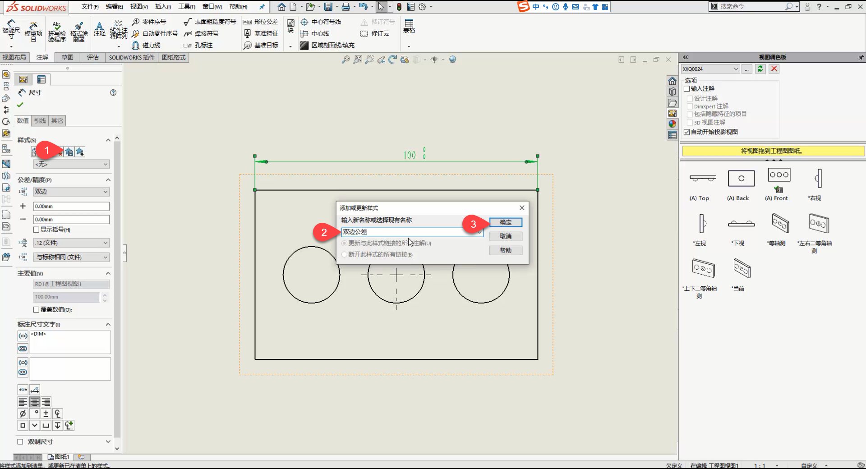The height and width of the screenshot is (469, 866).
Task: Insert the diameter symbol into dimension text
Action: pos(23,413)
